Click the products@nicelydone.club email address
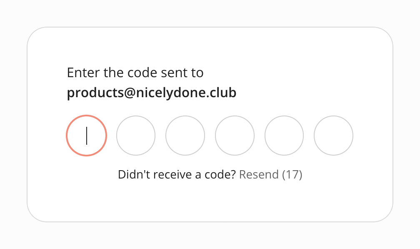Viewport: 420px width, 249px height. pos(152,93)
